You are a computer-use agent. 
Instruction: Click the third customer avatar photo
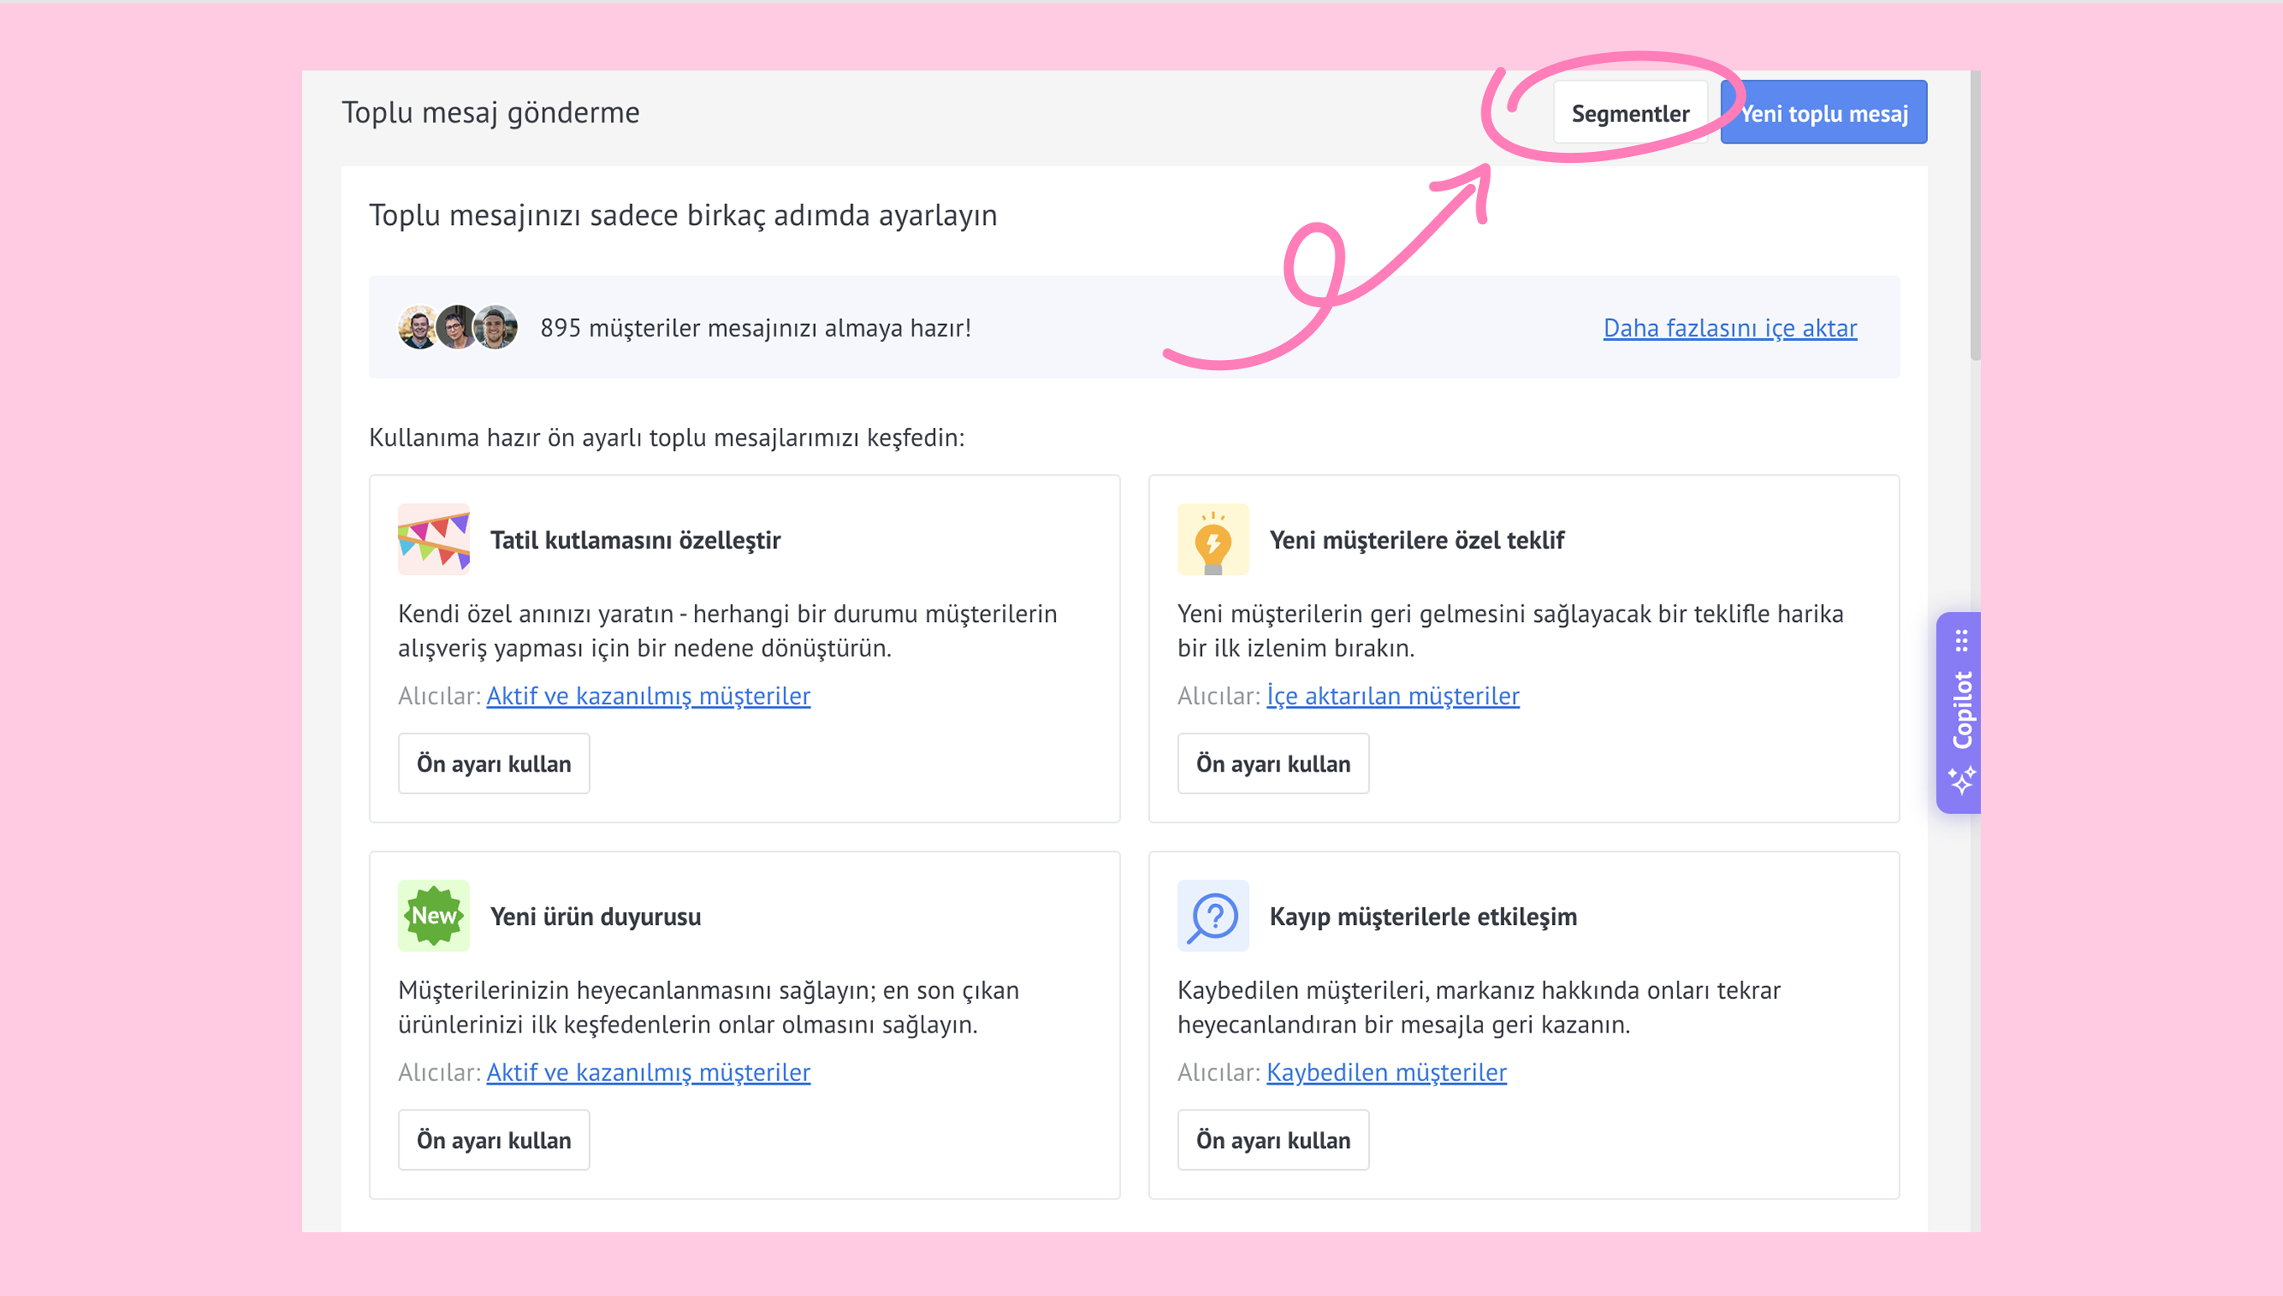point(496,327)
